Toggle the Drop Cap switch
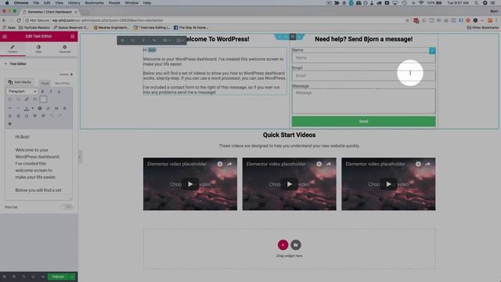 click(x=67, y=207)
